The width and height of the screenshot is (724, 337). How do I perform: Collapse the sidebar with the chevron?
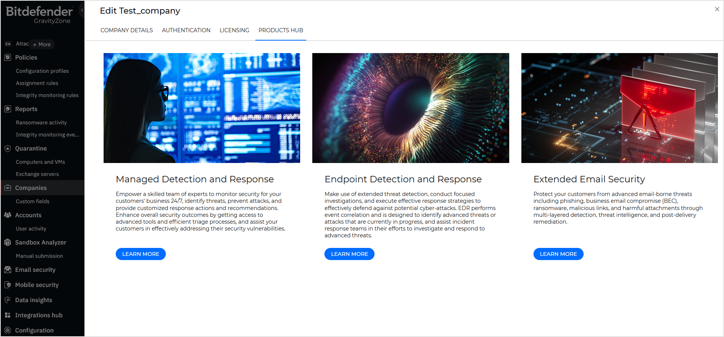coord(82,10)
